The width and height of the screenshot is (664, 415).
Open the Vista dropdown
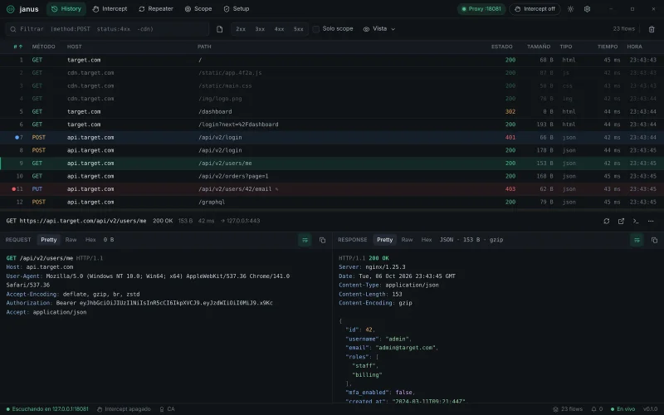[379, 29]
